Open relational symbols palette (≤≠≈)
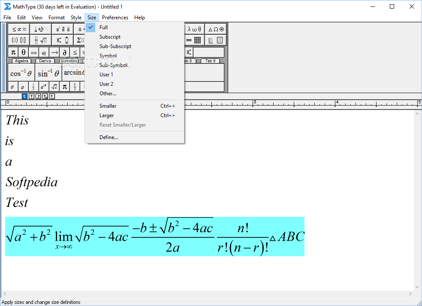 coord(19,29)
